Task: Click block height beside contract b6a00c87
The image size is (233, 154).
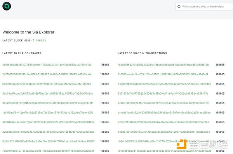Action: pos(105,84)
